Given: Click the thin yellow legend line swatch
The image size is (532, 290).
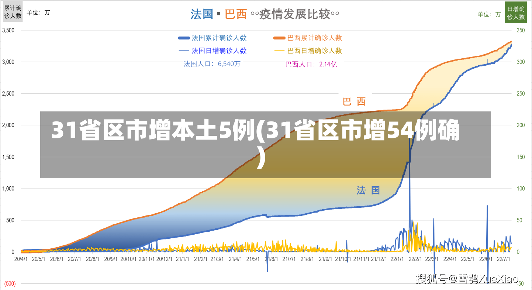Looking at the screenshot, I should point(279,51).
